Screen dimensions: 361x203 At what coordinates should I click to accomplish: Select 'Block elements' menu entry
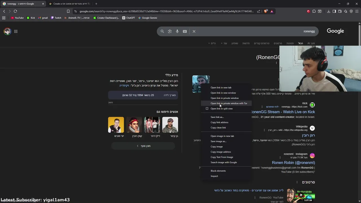coord(226,171)
